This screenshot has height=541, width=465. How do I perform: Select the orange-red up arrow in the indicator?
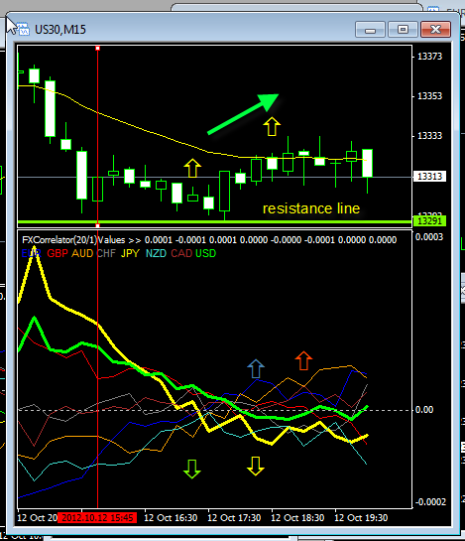[x=303, y=360]
